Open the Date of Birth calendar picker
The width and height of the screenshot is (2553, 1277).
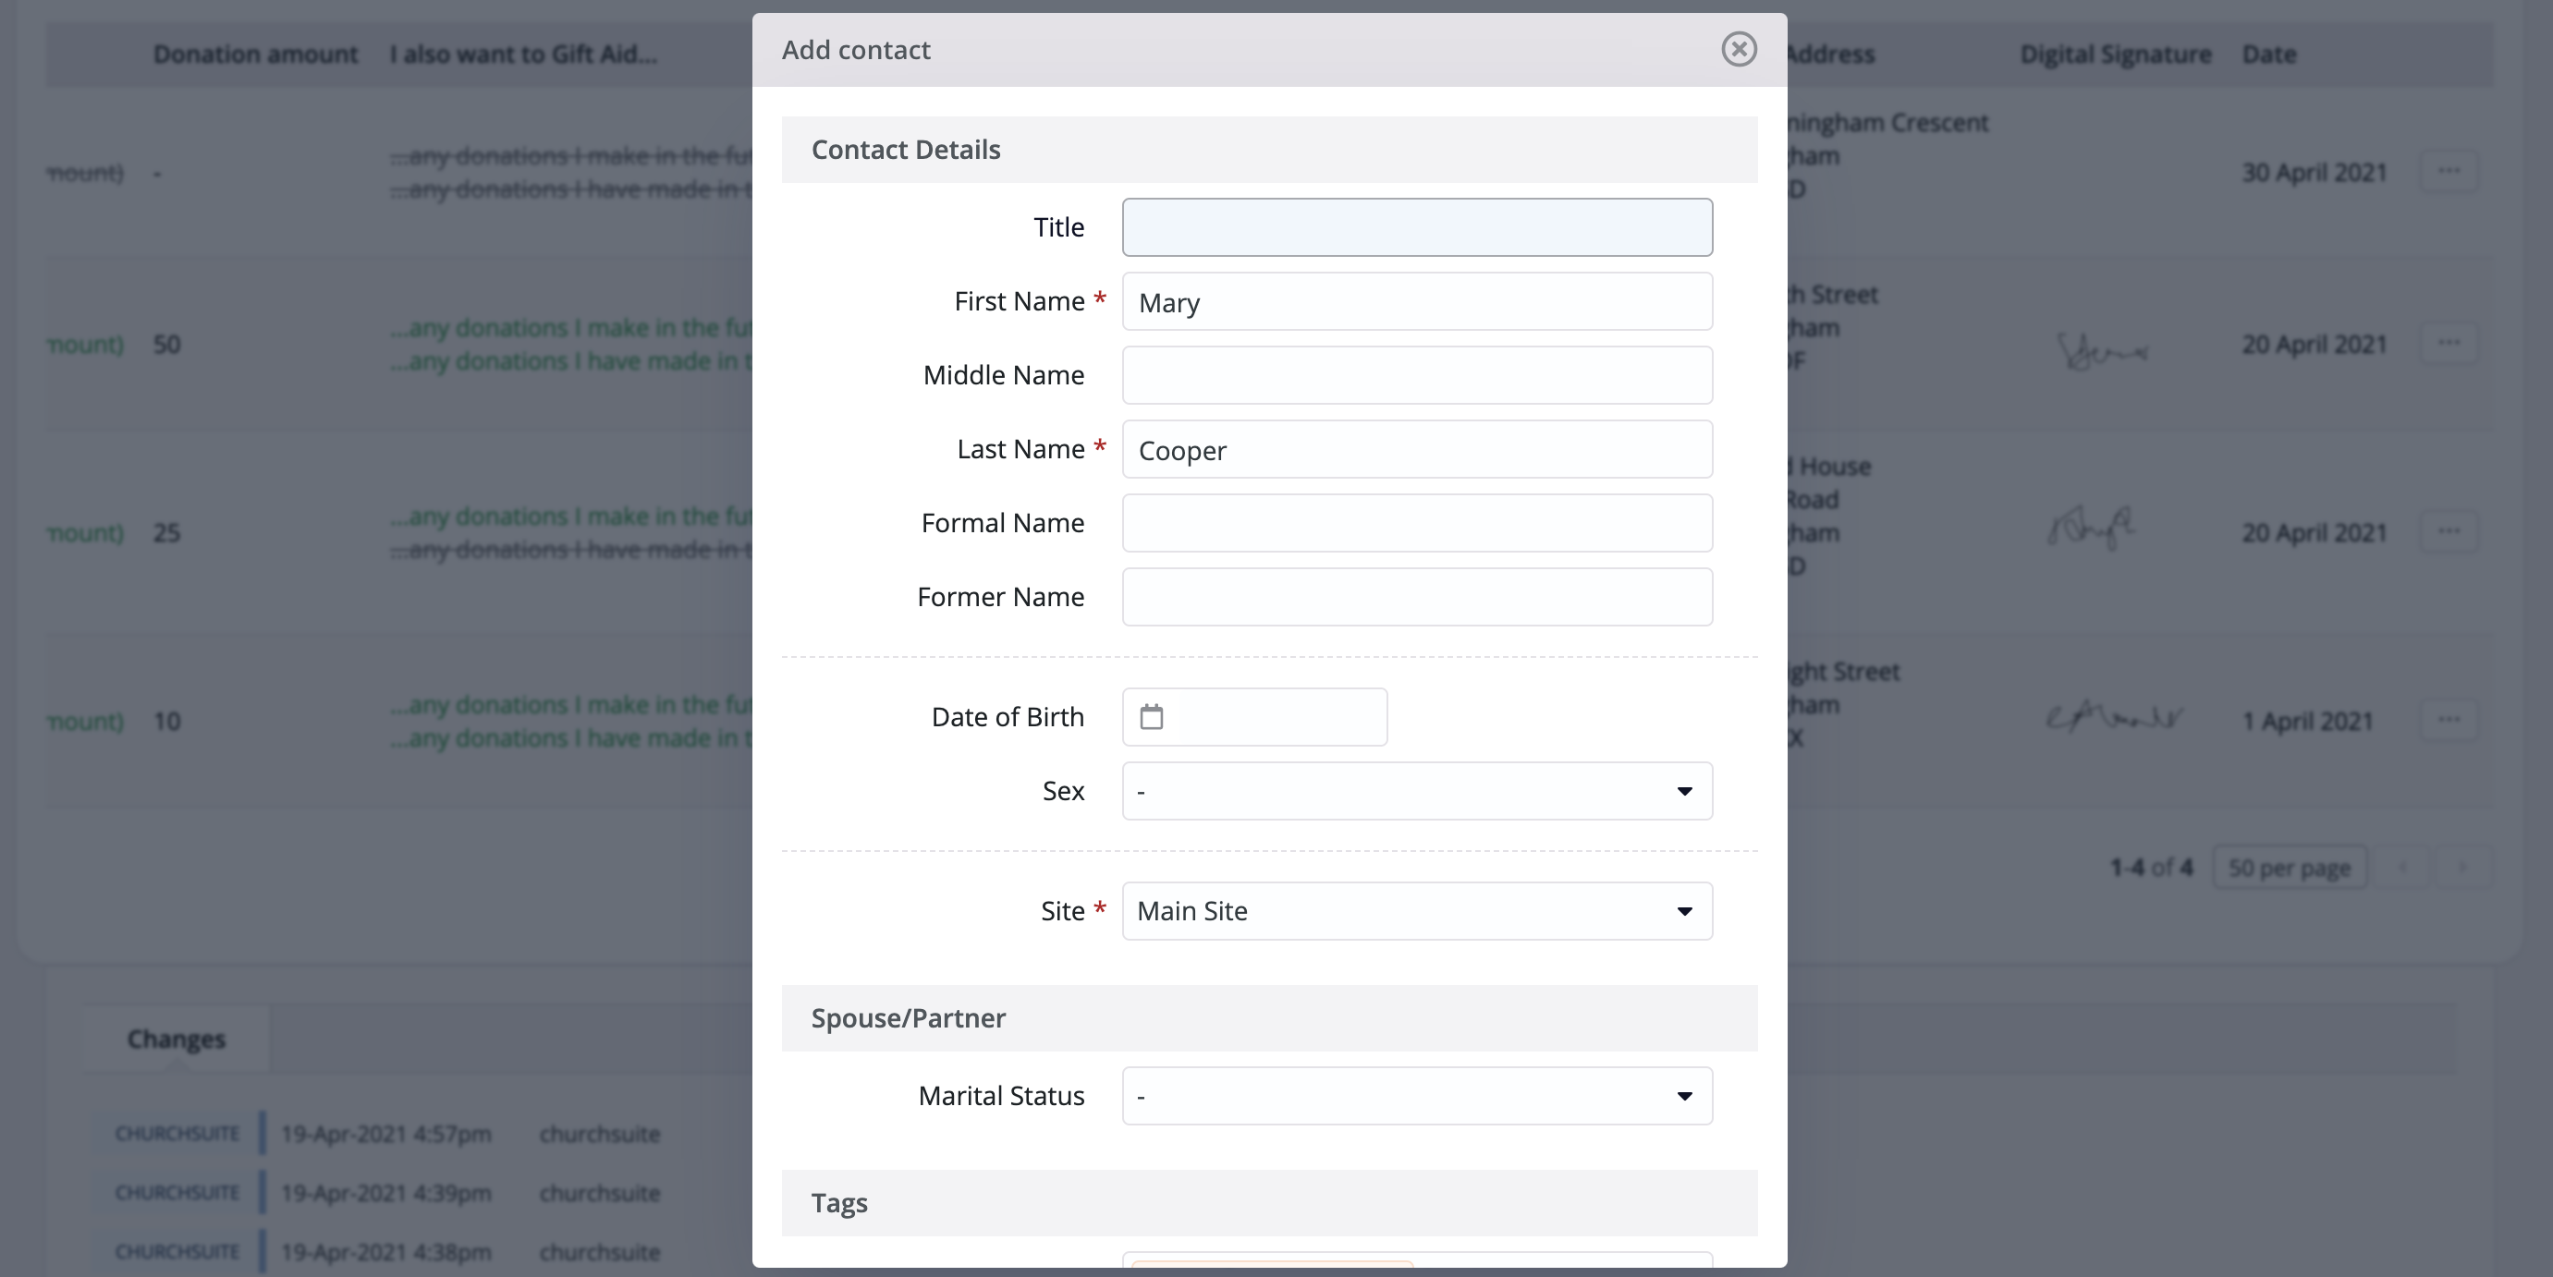(x=1152, y=716)
